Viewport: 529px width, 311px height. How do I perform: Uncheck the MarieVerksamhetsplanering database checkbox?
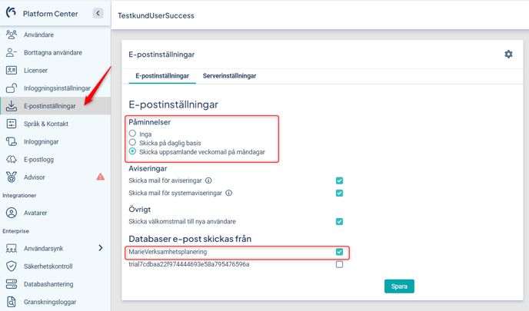pos(339,252)
